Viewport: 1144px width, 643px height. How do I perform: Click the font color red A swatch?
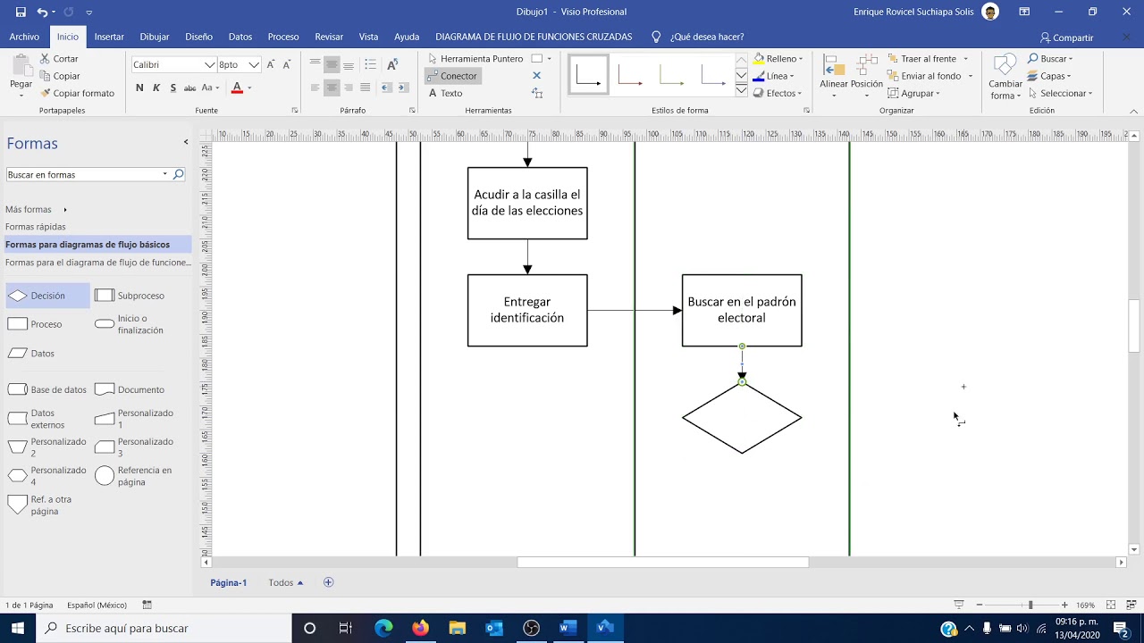[237, 88]
